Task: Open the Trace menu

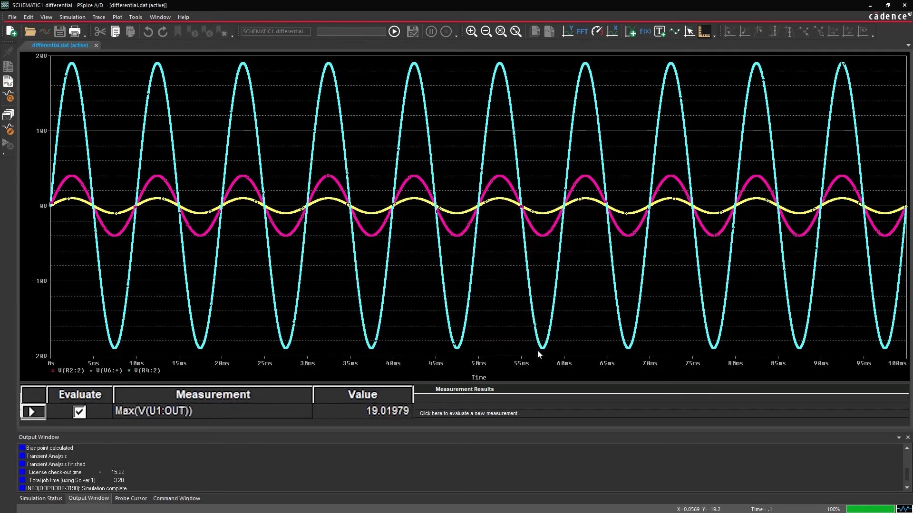Action: pyautogui.click(x=99, y=17)
